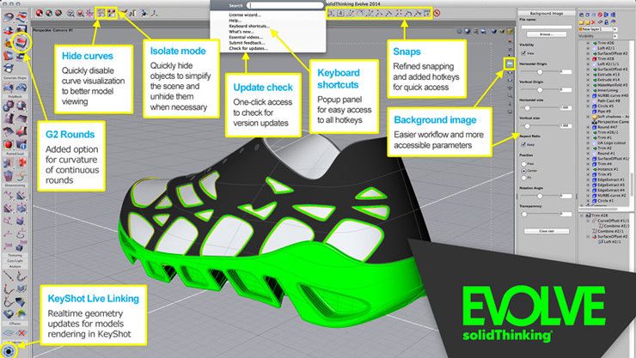This screenshot has height=358, width=636.
Task: Select the Fit position radio button
Action: tap(523, 178)
